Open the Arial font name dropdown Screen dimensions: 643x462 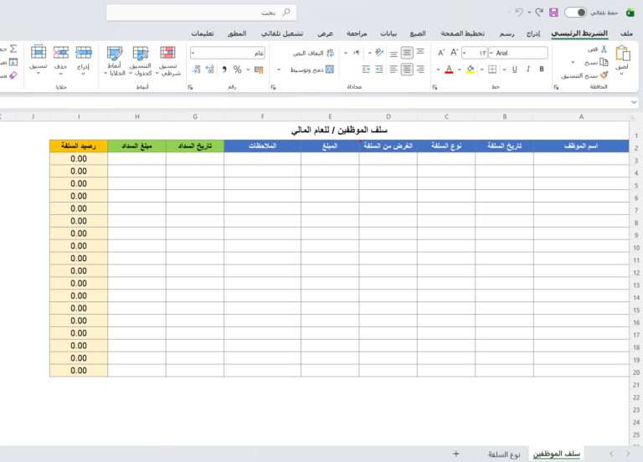491,53
